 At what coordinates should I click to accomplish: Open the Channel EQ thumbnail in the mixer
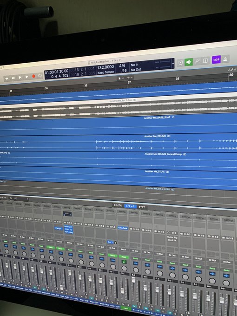tap(67, 214)
